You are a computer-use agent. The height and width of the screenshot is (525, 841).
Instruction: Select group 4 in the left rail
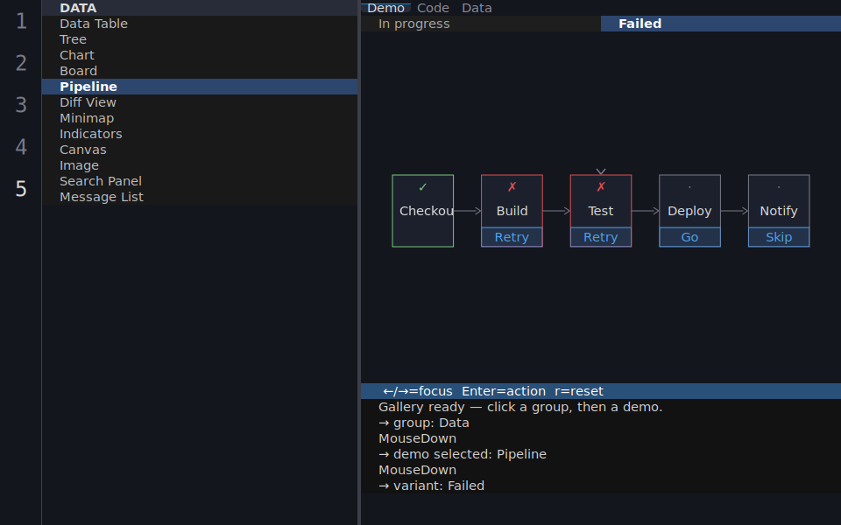coord(21,147)
